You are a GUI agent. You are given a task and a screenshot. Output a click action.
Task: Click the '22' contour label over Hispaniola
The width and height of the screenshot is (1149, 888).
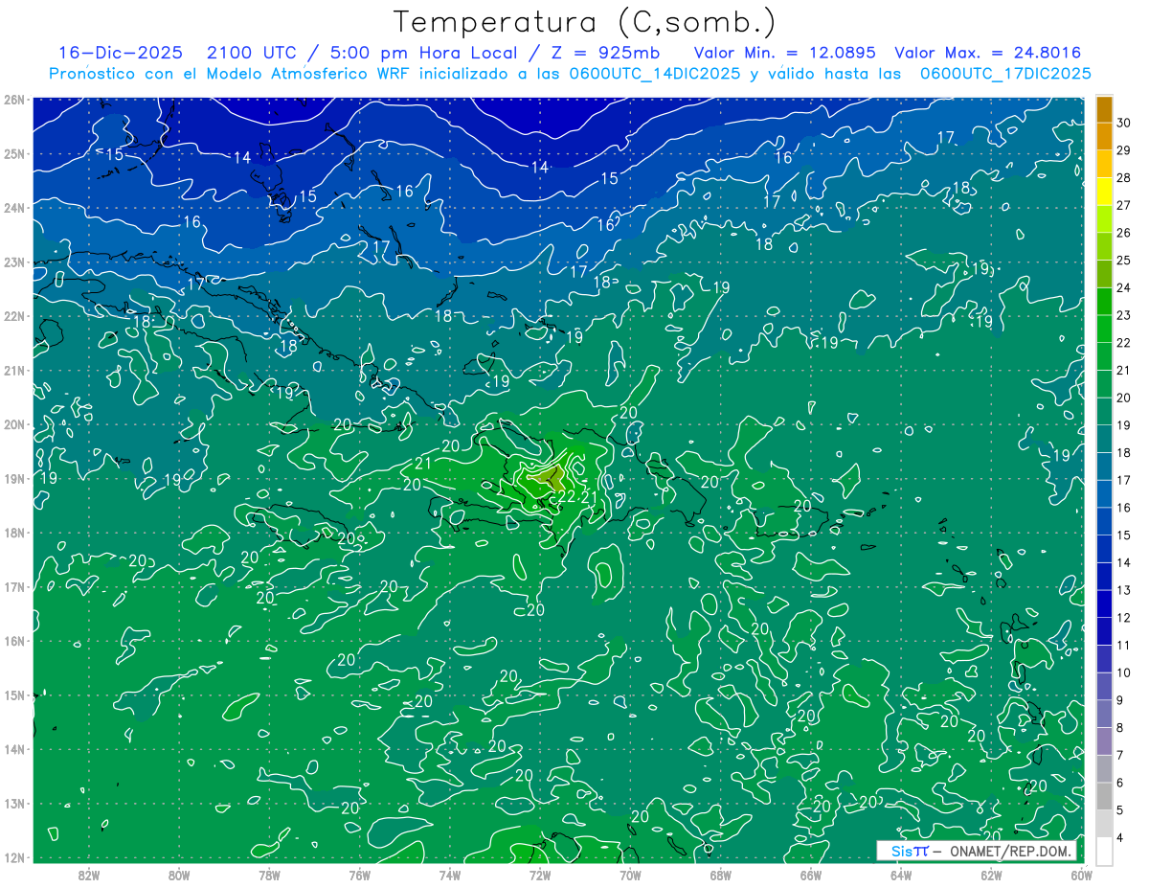coord(567,496)
